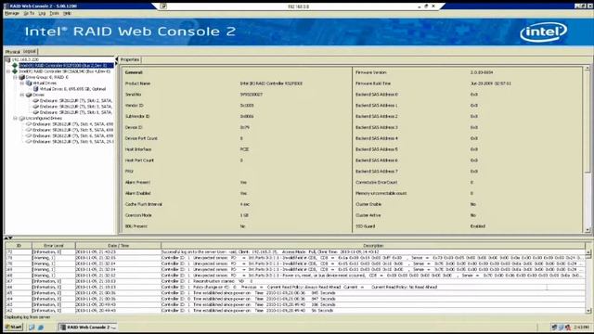Click the Slot 3 SATA drive icon
Viewport: 594px width, 334px height.
tap(36, 107)
